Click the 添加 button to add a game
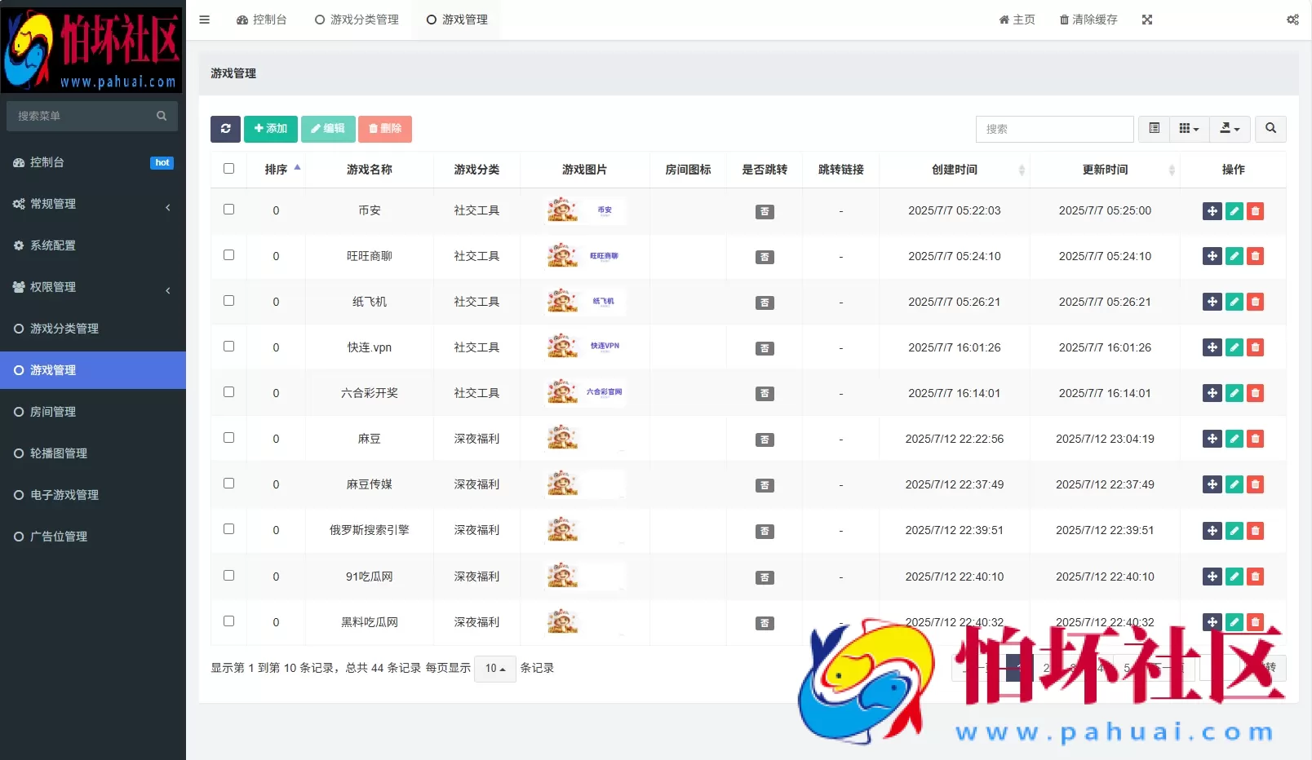This screenshot has width=1312, height=760. tap(270, 129)
